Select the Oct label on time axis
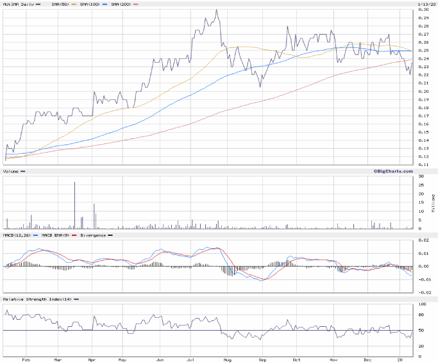This screenshot has width=438, height=364. [296, 360]
